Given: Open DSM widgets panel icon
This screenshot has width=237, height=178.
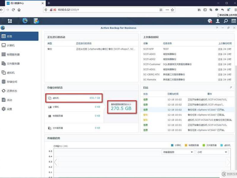Looking at the screenshot, I should pos(233,21).
